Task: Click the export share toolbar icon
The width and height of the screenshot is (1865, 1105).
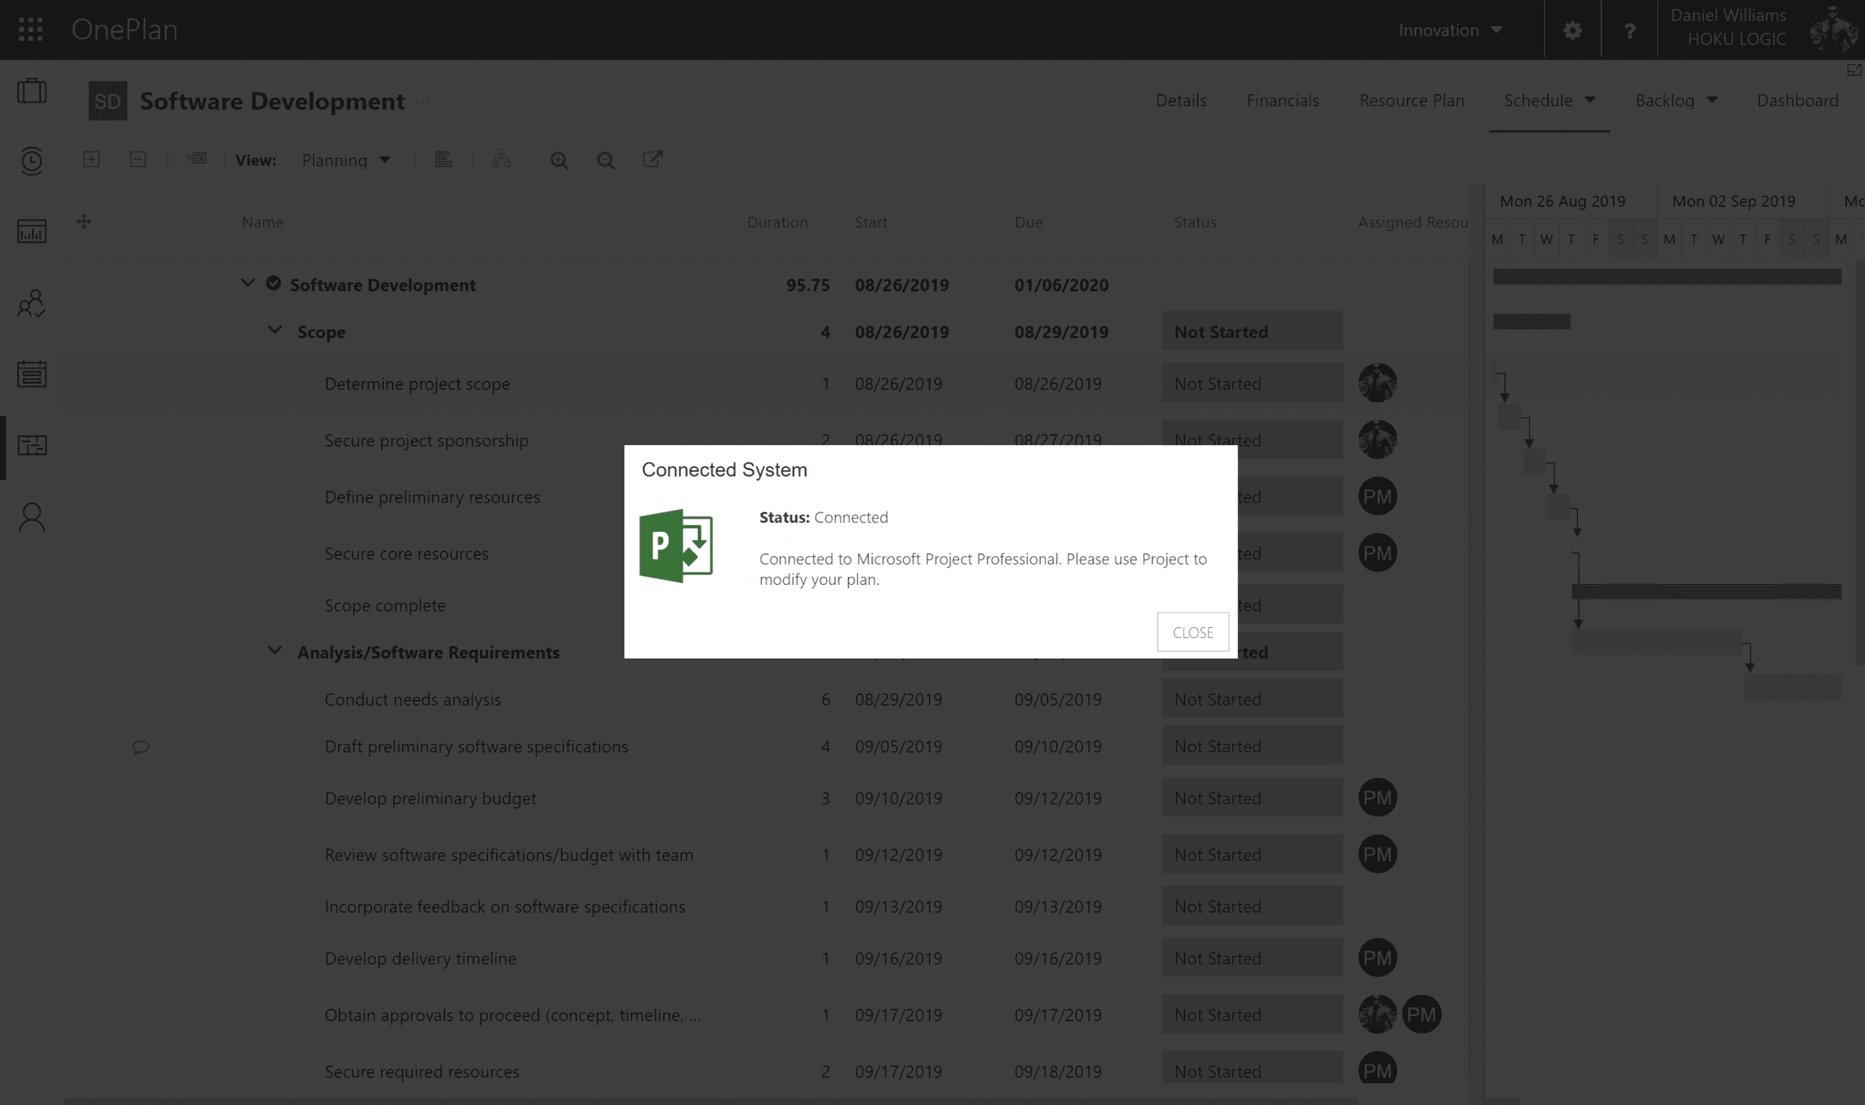Action: (652, 159)
